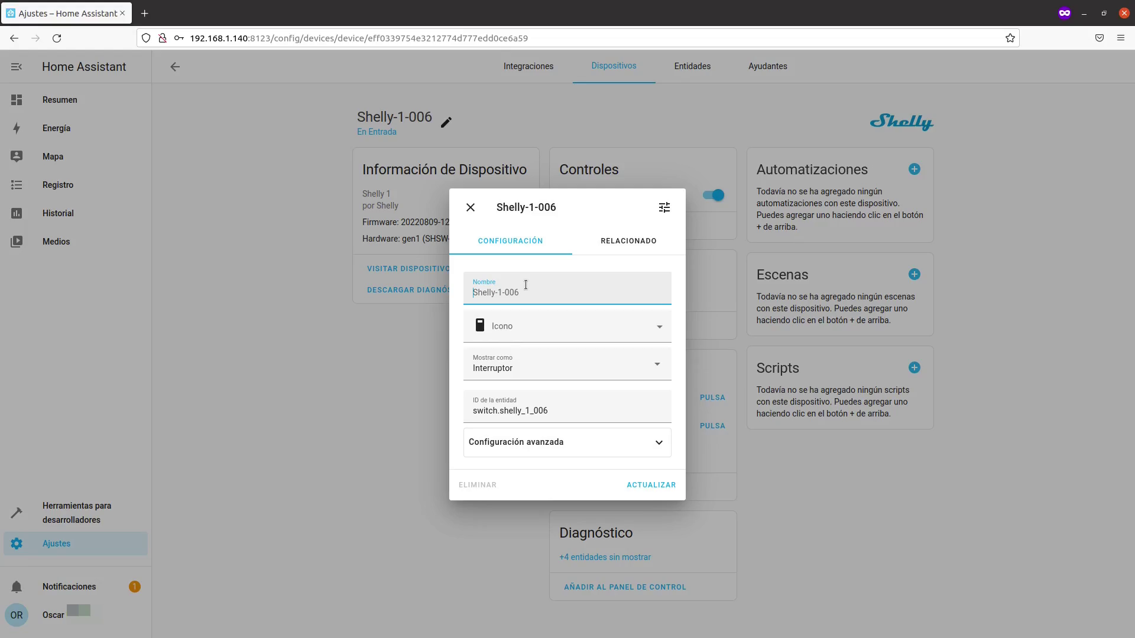This screenshot has width=1135, height=638.
Task: Open the Mostrar como dropdown
Action: (x=567, y=364)
